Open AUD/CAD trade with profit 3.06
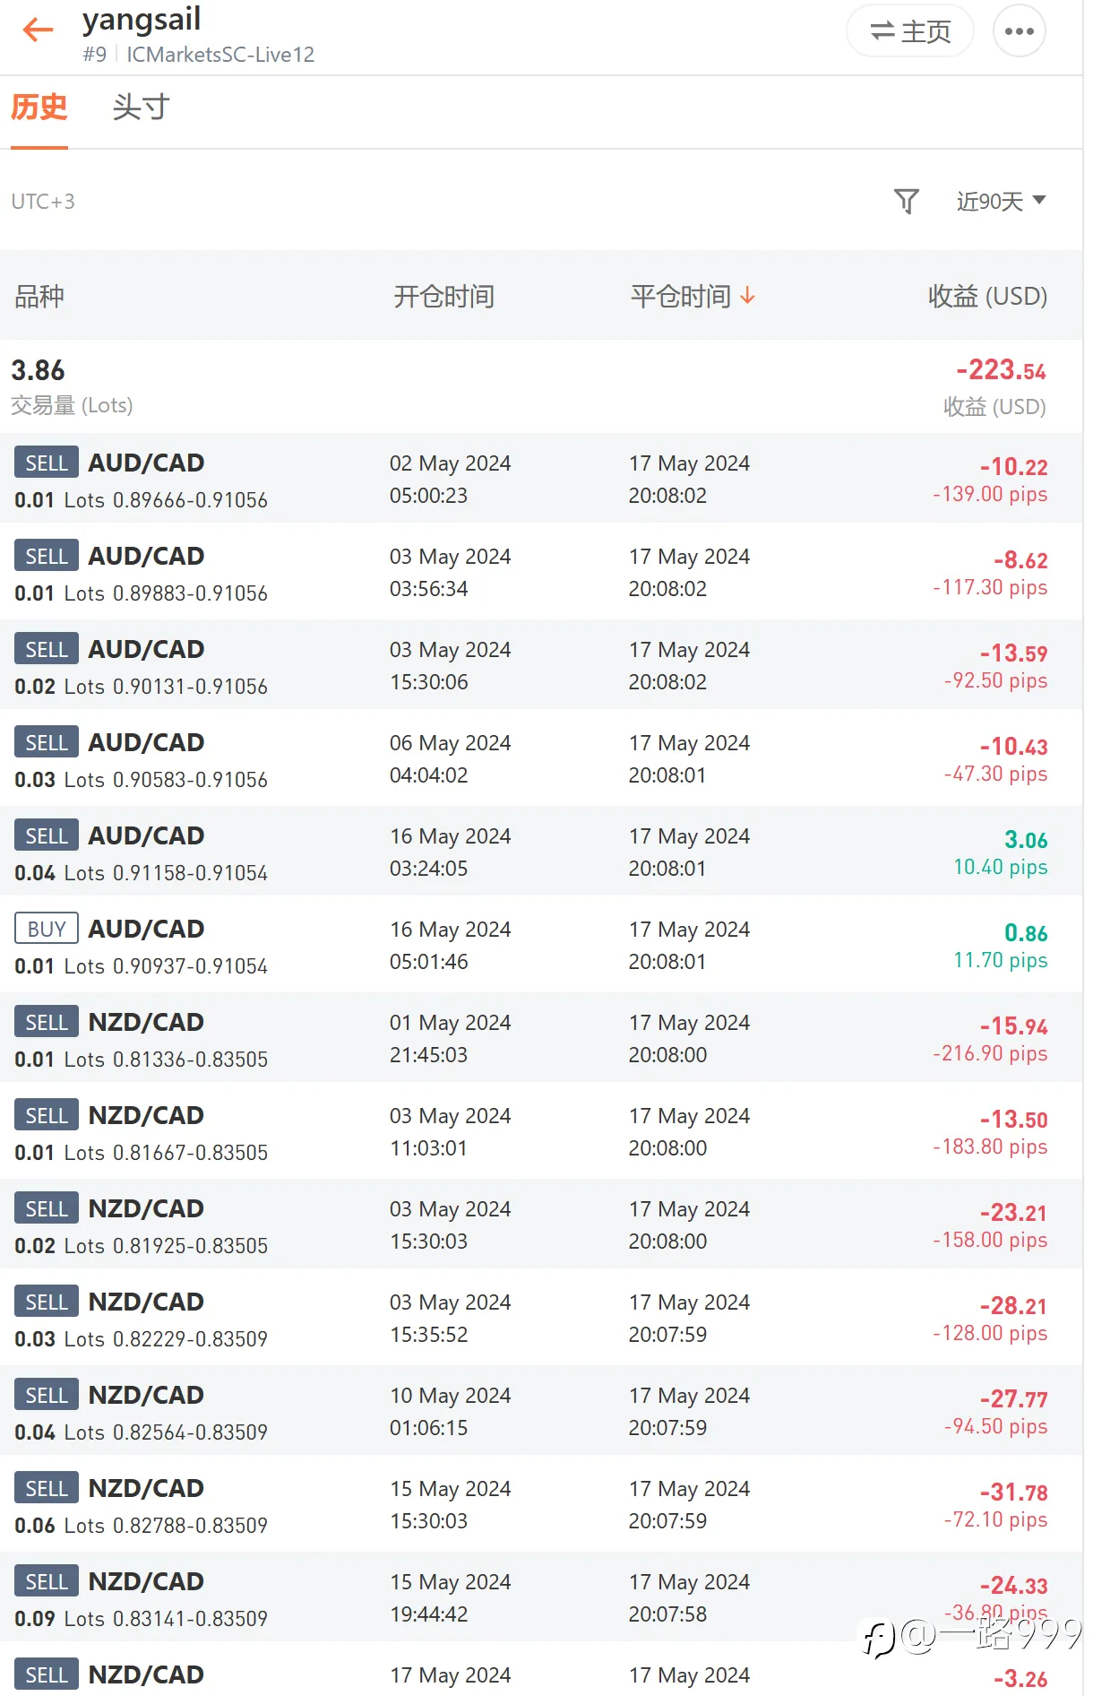Screen dimensions: 1093x1696 [x=541, y=852]
